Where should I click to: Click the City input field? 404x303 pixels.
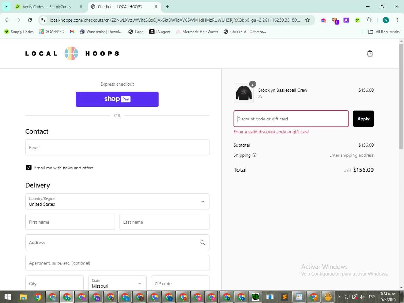tap(54, 283)
